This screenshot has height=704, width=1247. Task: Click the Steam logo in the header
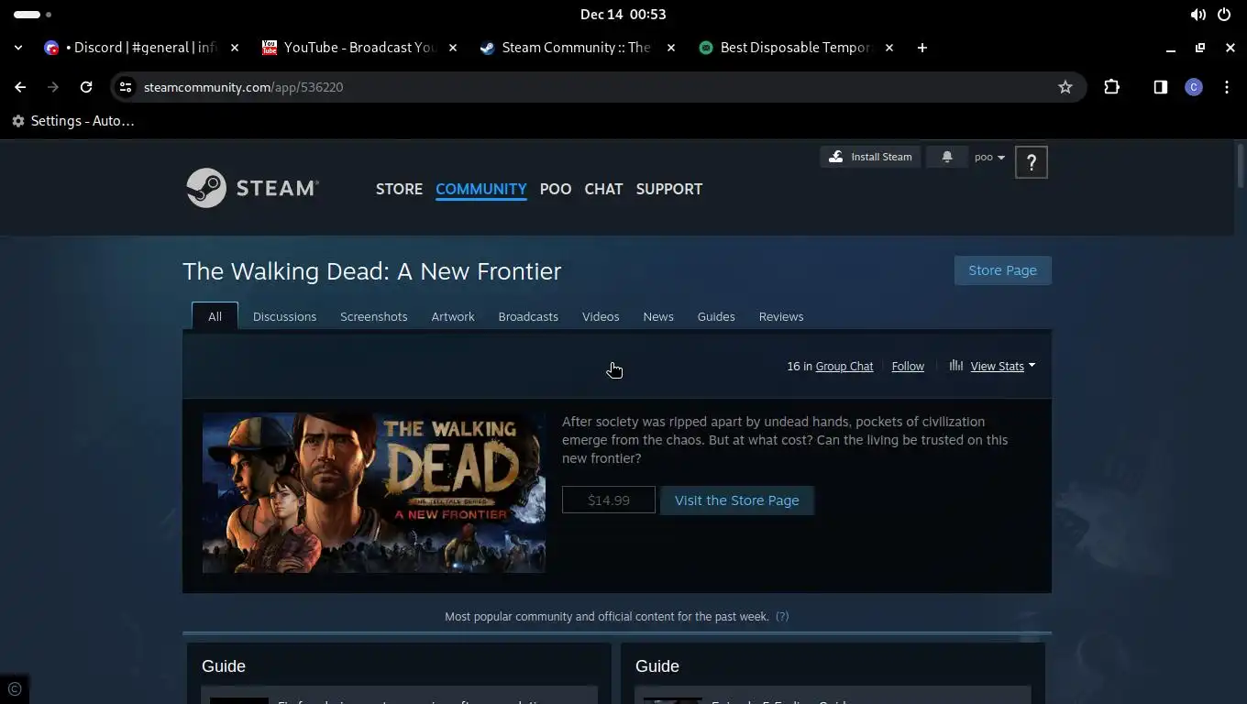coord(252,188)
